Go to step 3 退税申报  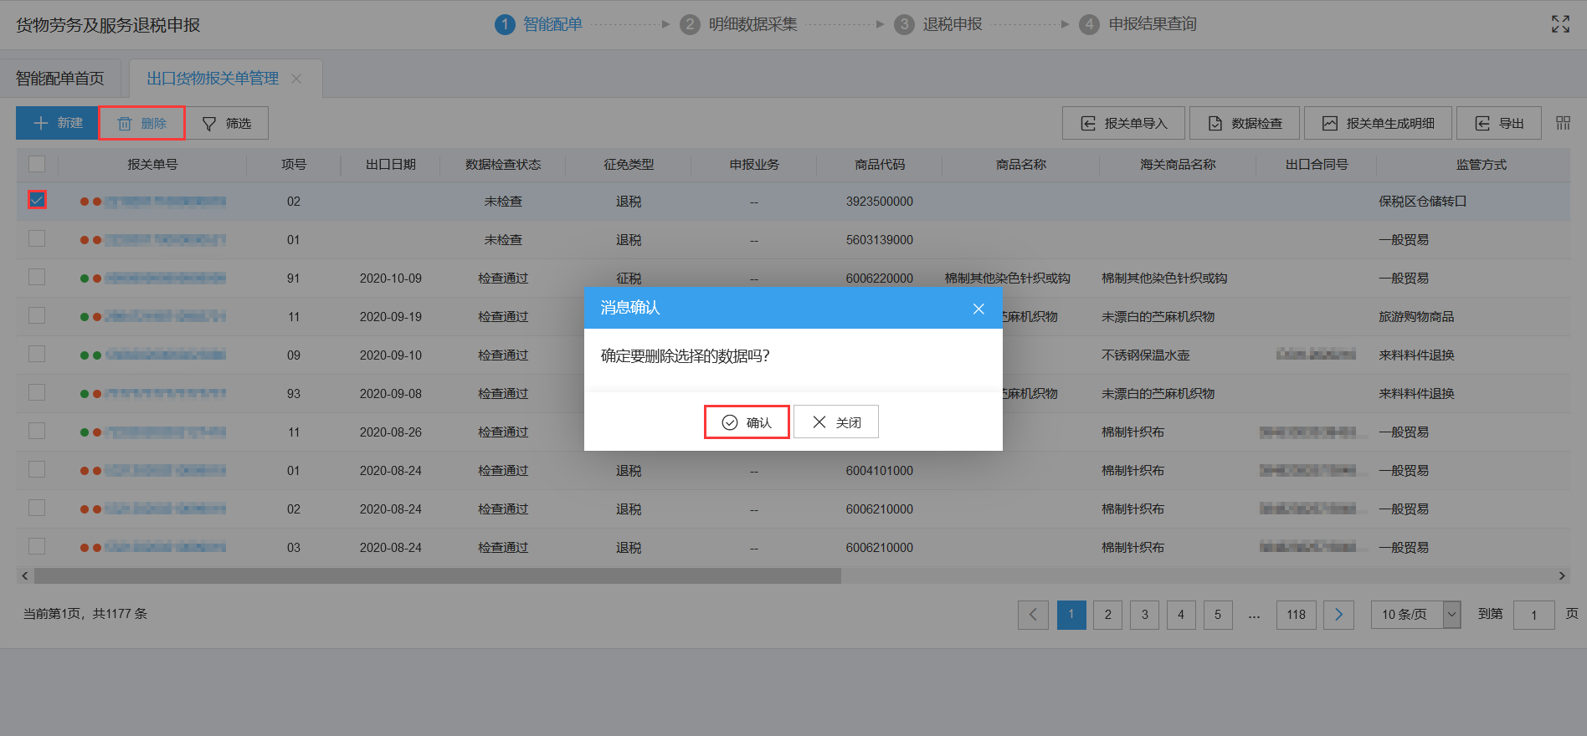[938, 24]
